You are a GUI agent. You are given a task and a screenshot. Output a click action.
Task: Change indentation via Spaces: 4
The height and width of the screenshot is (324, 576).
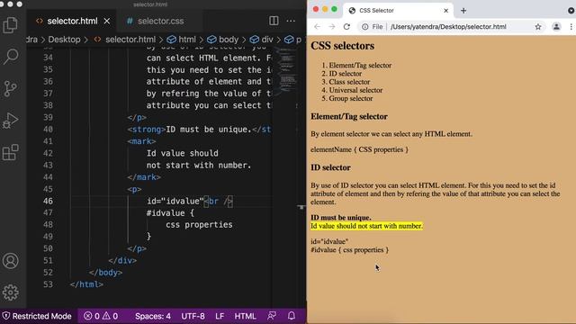tap(153, 316)
